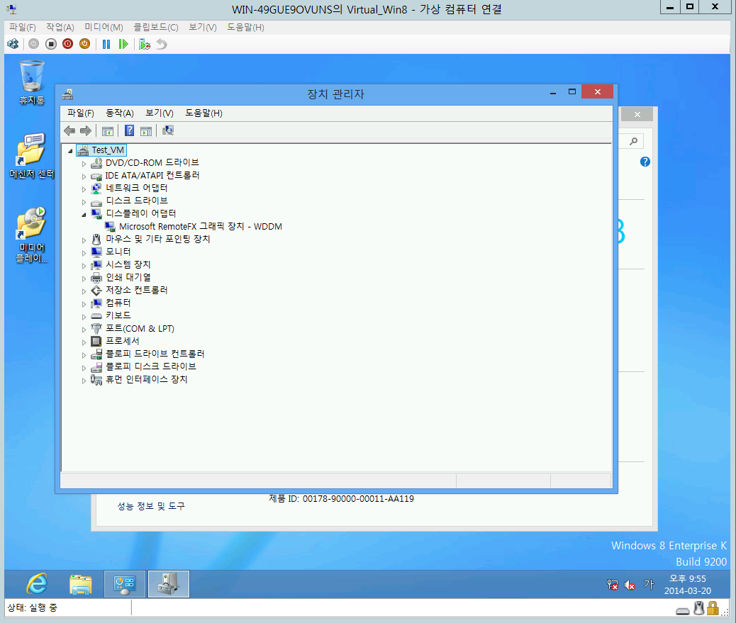This screenshot has width=736, height=623.
Task: Expand 포트(COM & LPT) node
Action: point(84,330)
